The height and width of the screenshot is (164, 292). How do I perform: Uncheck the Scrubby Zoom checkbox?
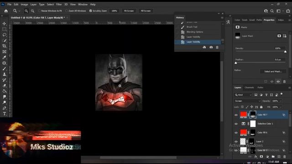[x=91, y=11]
